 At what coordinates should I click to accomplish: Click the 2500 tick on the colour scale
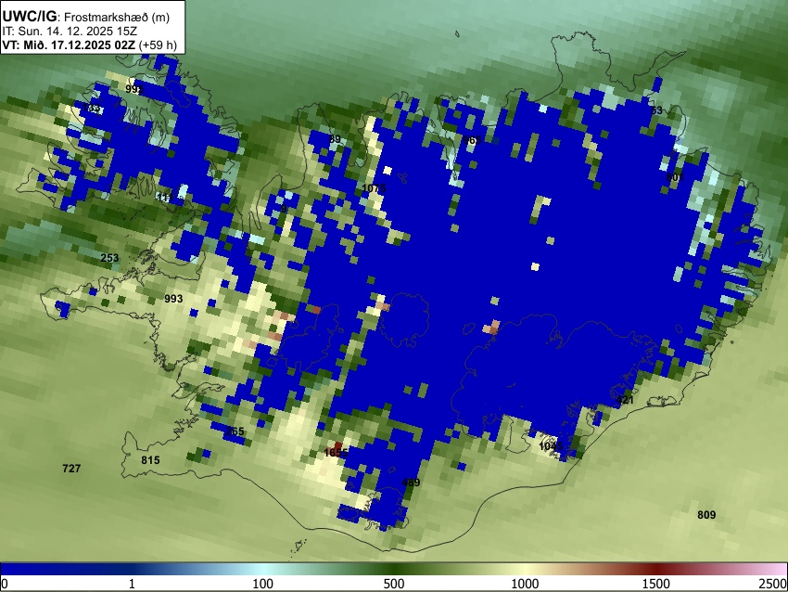click(773, 584)
